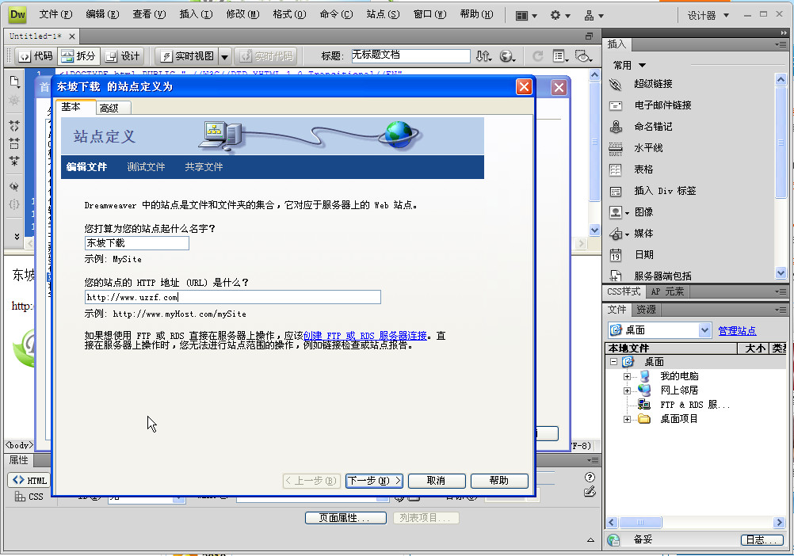Screen dimensions: 794x556
Task: Open the Live View dropdown arrow
Action: (225, 55)
